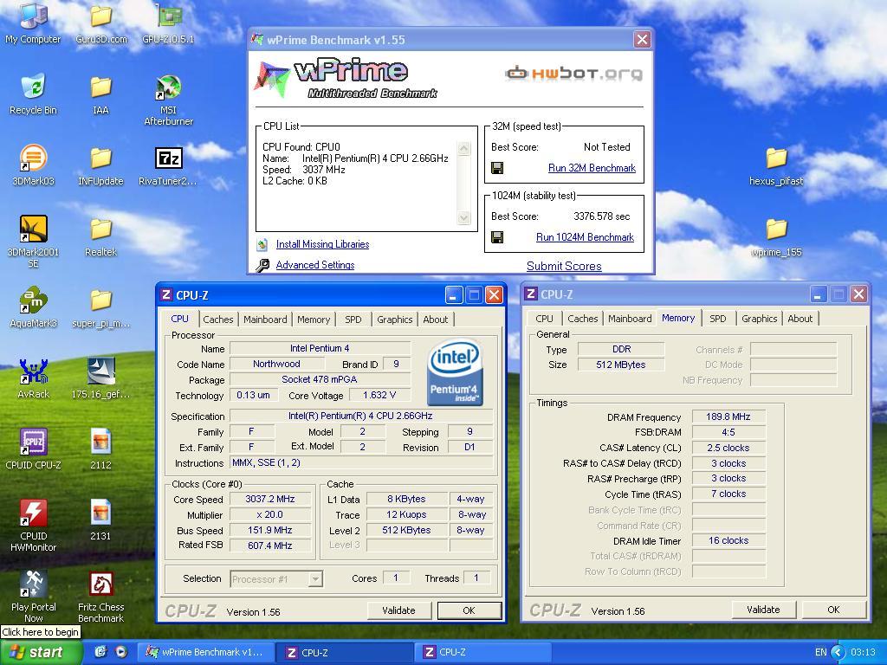
Task: Click Validate in left CPU-Z window
Action: pos(398,610)
